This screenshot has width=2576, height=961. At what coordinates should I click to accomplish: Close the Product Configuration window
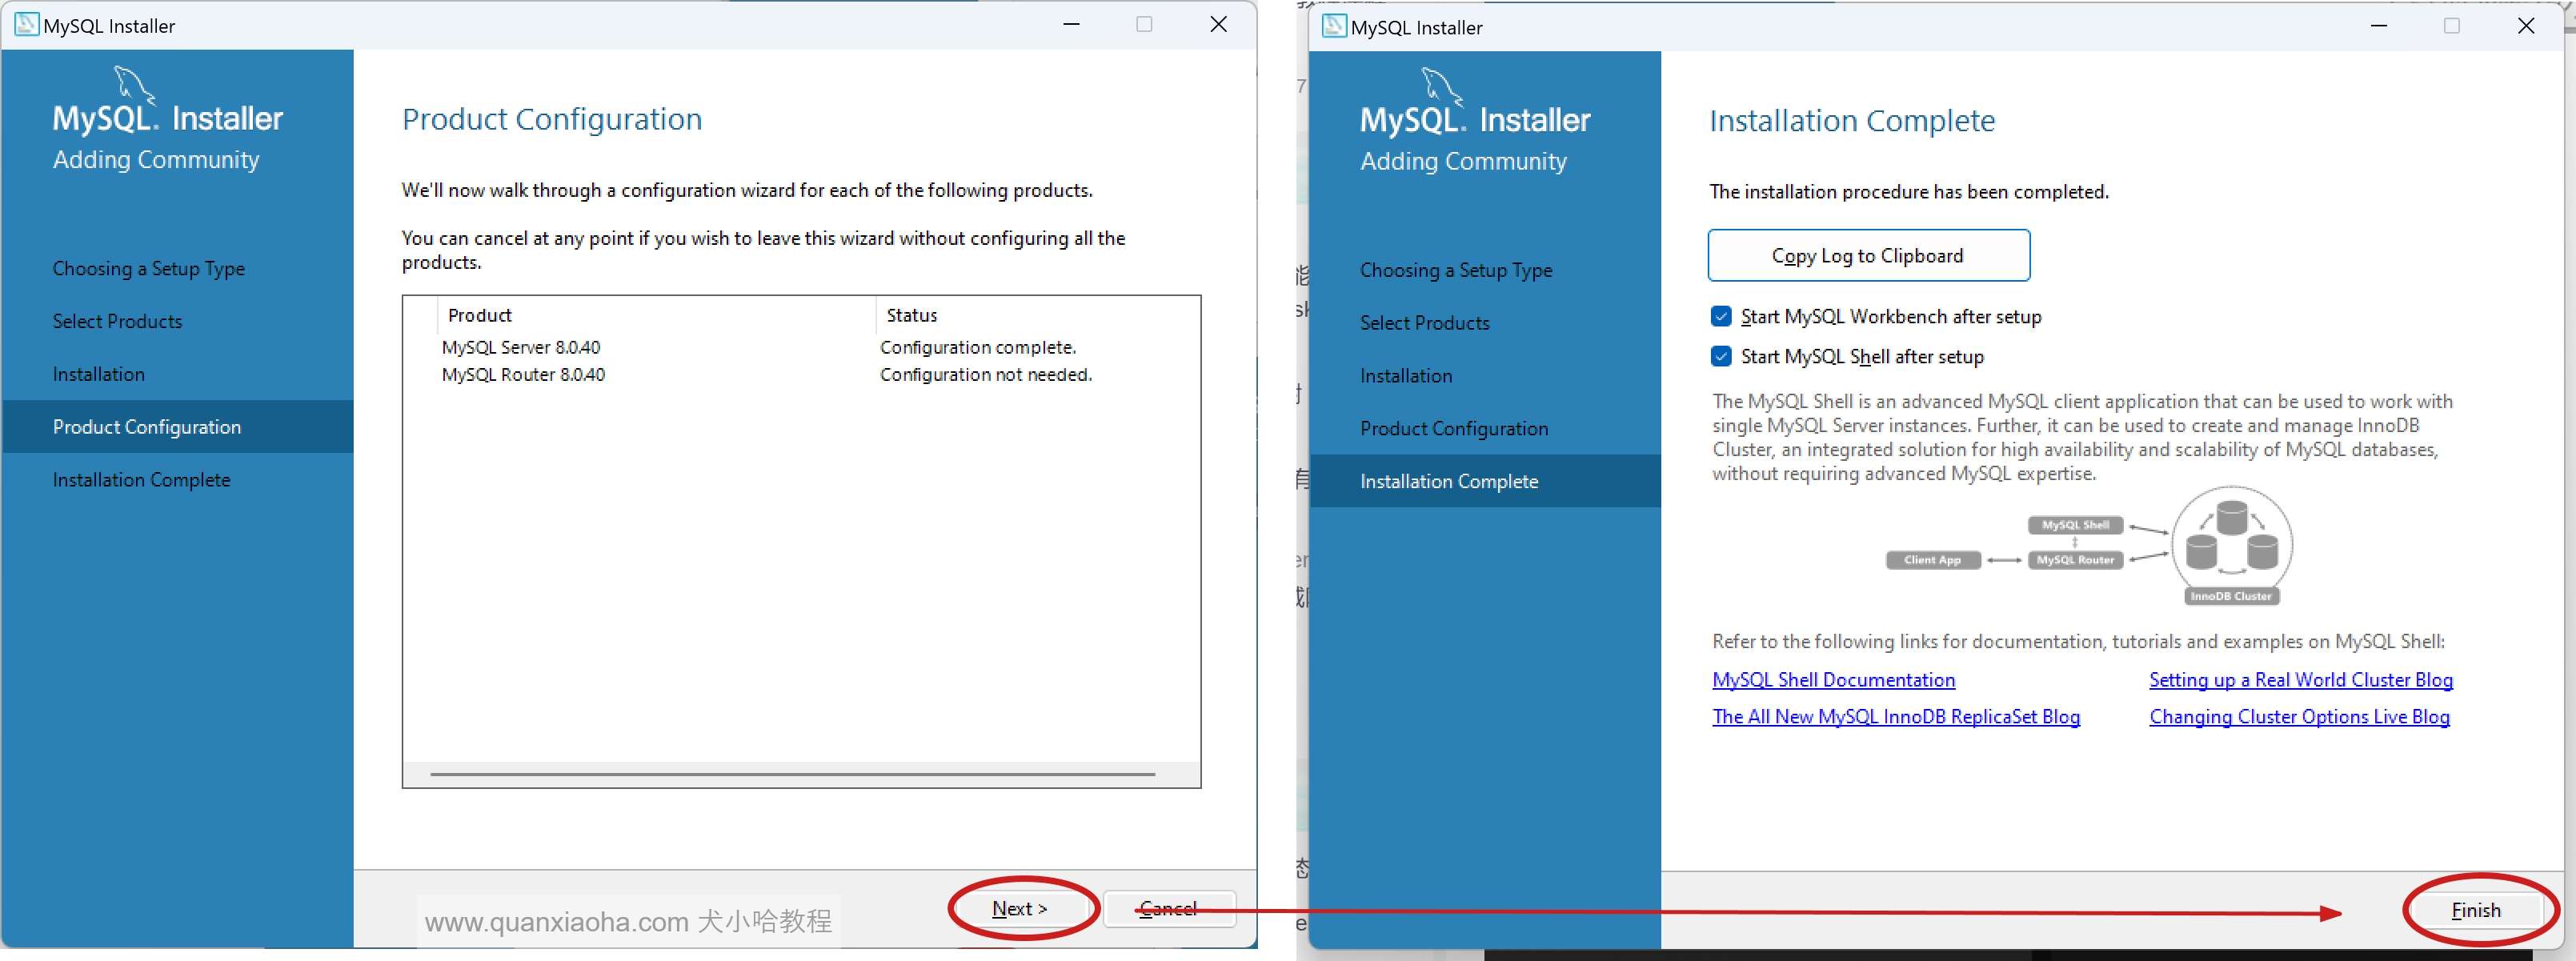click(x=1218, y=24)
